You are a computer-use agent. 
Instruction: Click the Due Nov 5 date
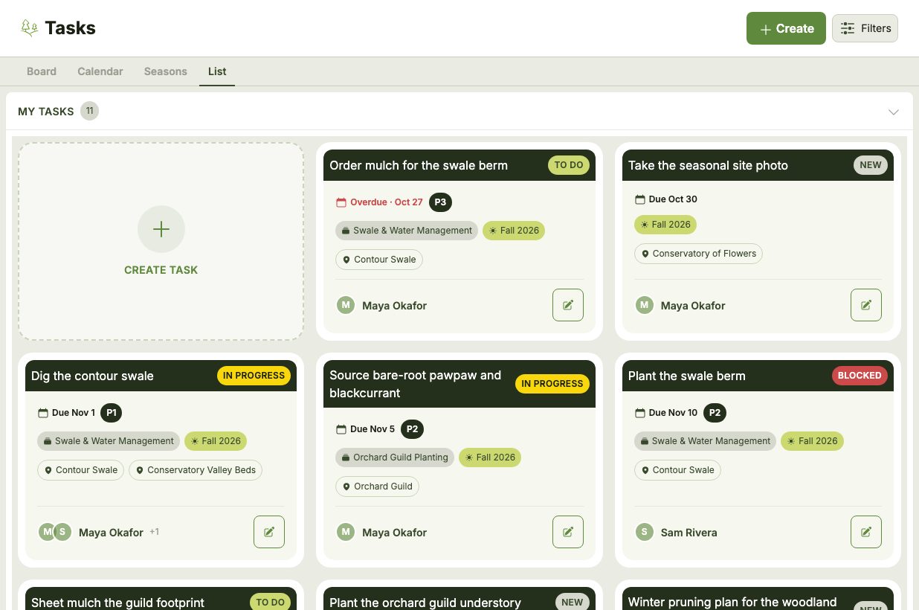pos(365,429)
